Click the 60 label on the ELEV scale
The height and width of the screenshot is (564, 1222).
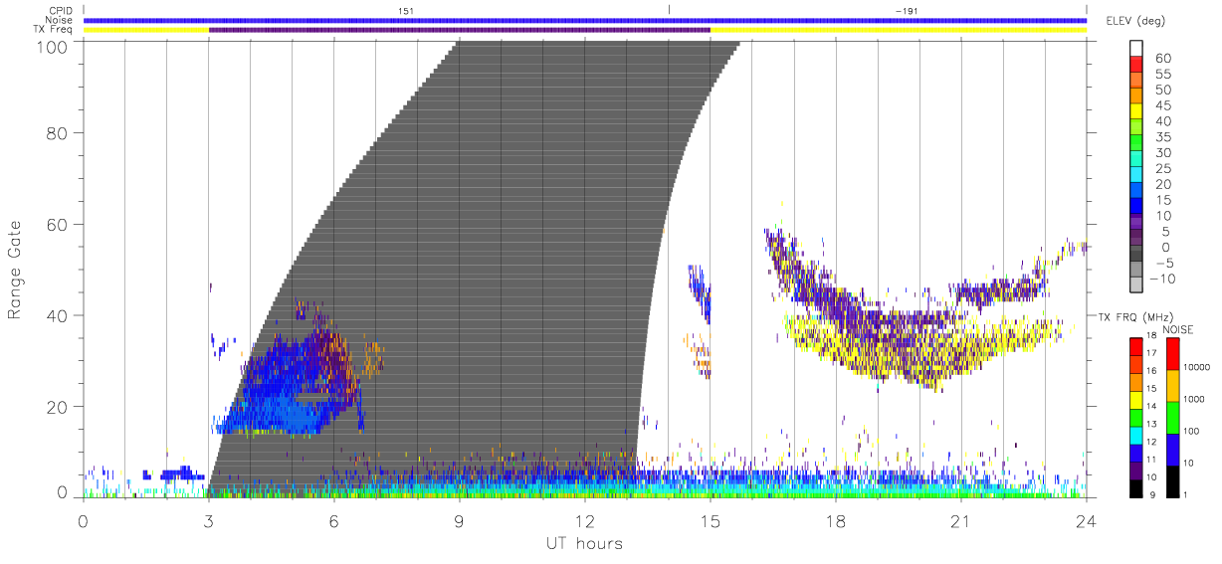click(x=1163, y=59)
